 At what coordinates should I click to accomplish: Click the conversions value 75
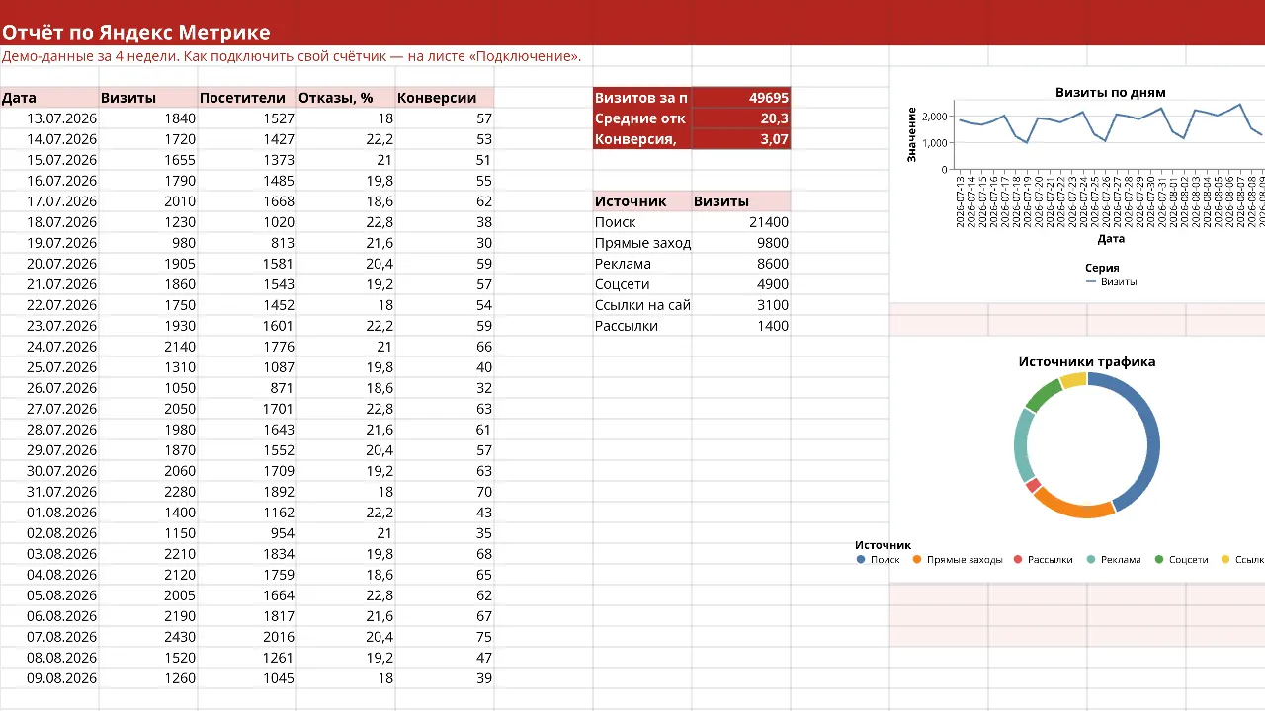445,637
